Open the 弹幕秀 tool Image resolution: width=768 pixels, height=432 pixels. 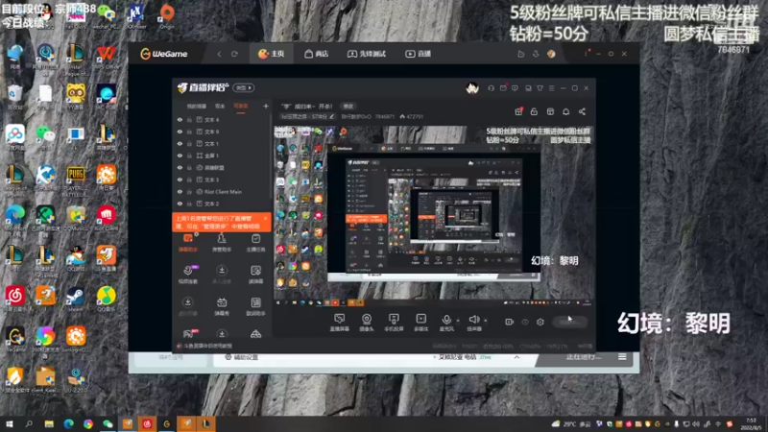222,306
